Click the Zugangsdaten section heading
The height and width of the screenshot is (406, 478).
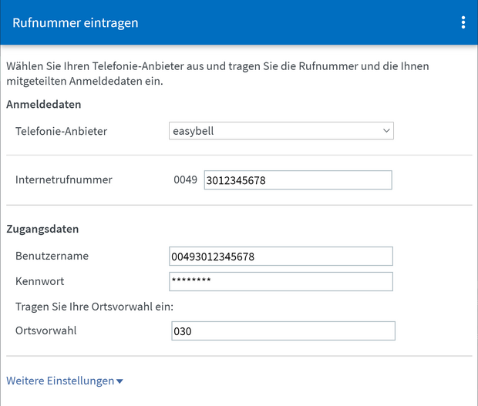tap(42, 229)
